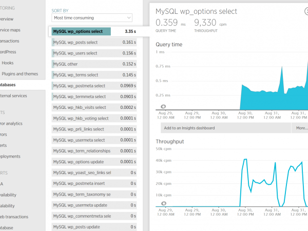Screen dimensions: 308x231
Task: Select MySQL wp_termmeta select query row
Action: 94,97
